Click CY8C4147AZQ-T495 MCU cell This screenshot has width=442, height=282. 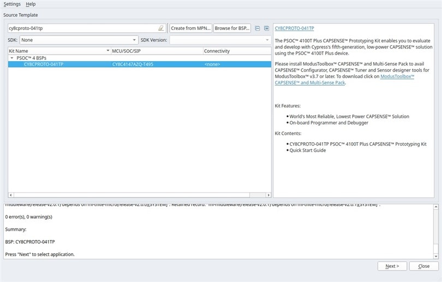tap(133, 64)
